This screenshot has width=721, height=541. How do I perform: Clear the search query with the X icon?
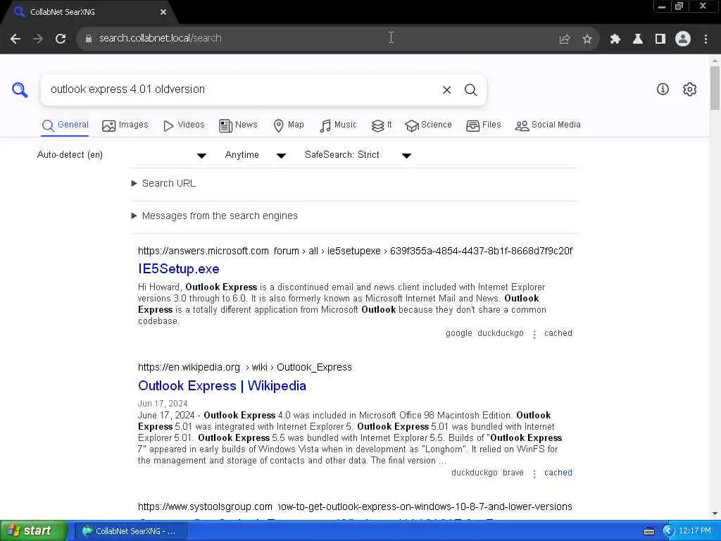[446, 90]
